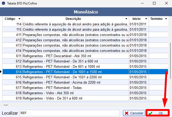Image resolution: width=172 pixels, height=117 pixels.
Task: Select row 611 PET Descartável Até 350 ml
Action: tap(75, 56)
